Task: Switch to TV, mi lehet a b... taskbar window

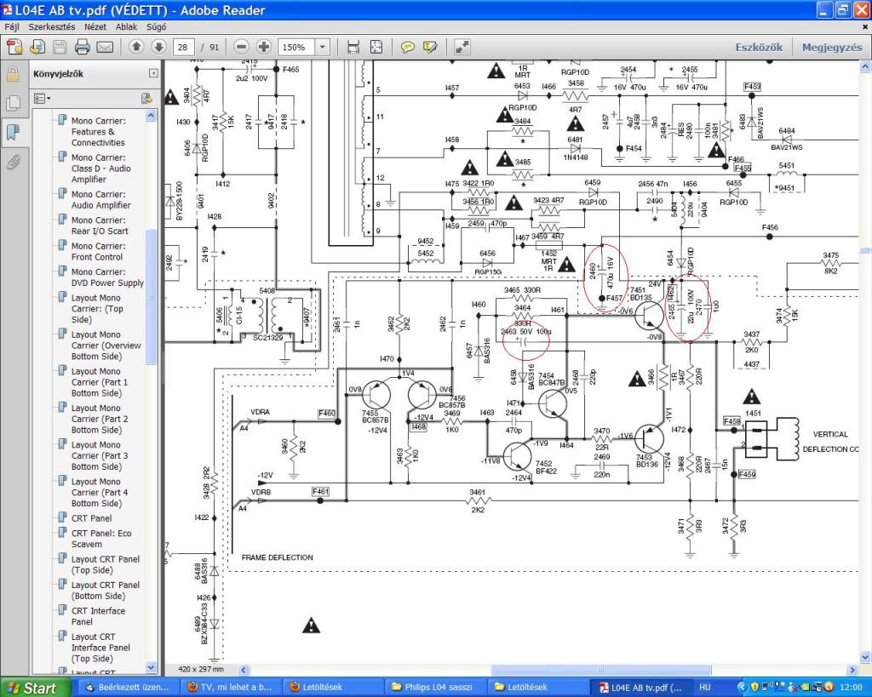Action: pos(230,687)
